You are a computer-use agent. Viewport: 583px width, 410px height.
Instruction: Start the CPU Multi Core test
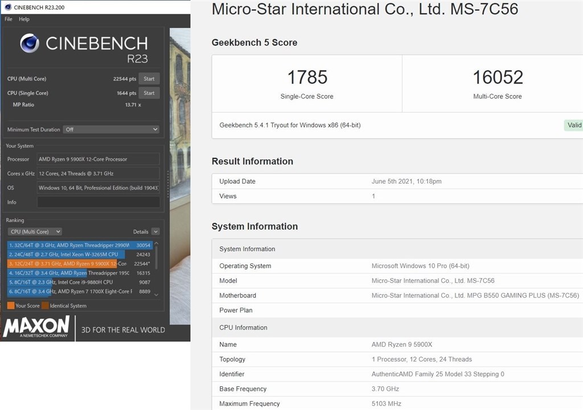149,79
